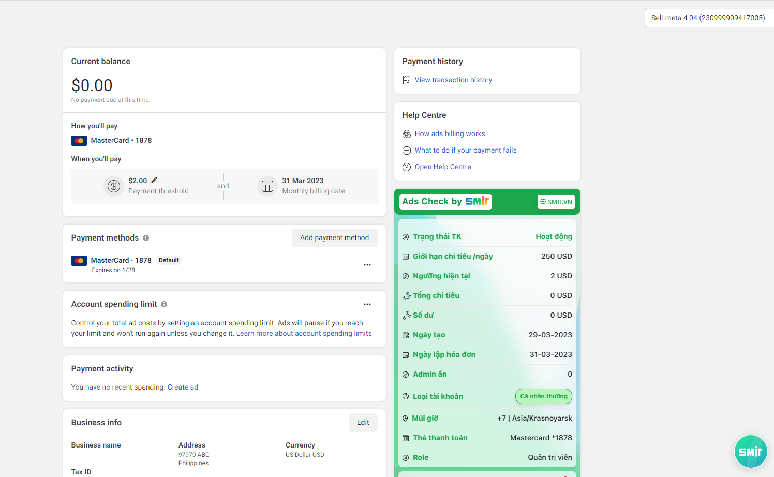
Task: Click the pencil icon to edit payment threshold
Action: tap(154, 180)
